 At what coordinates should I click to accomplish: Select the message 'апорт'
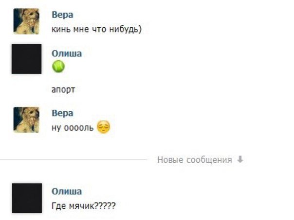63,90
